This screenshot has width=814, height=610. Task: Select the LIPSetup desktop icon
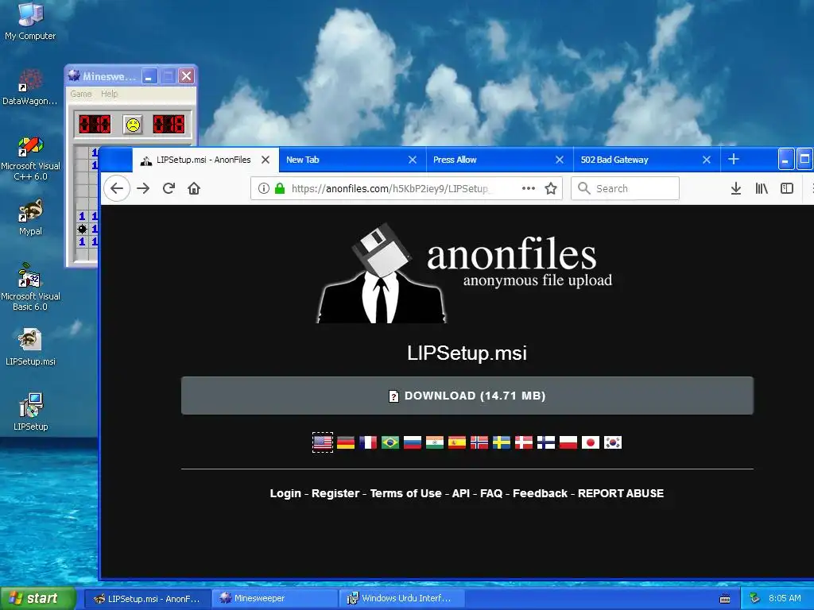[x=30, y=412]
